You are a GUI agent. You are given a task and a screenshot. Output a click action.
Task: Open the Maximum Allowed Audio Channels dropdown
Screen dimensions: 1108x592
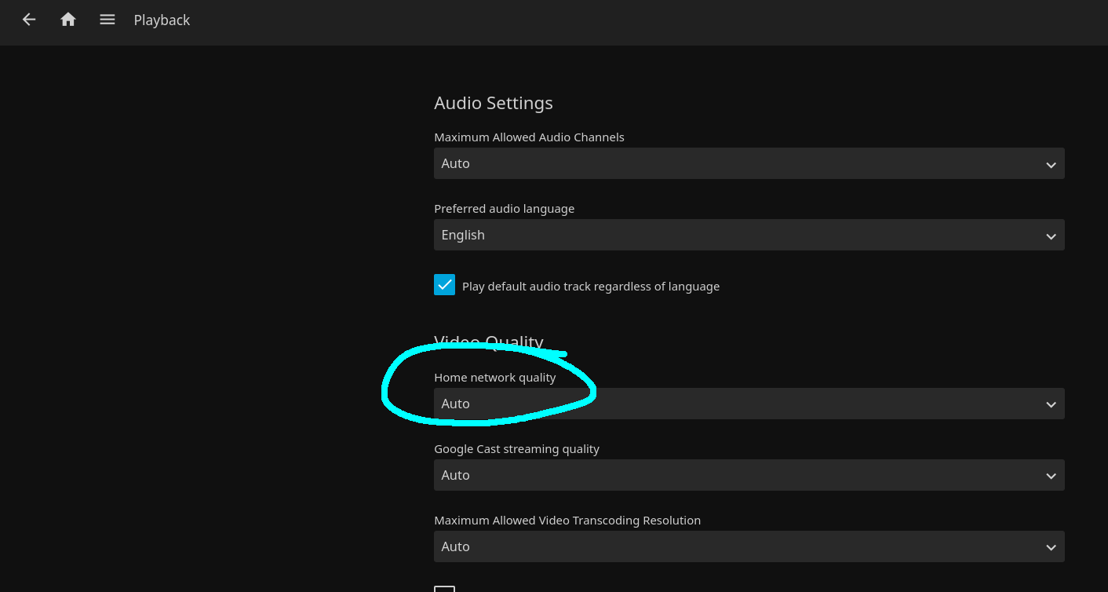tap(749, 163)
